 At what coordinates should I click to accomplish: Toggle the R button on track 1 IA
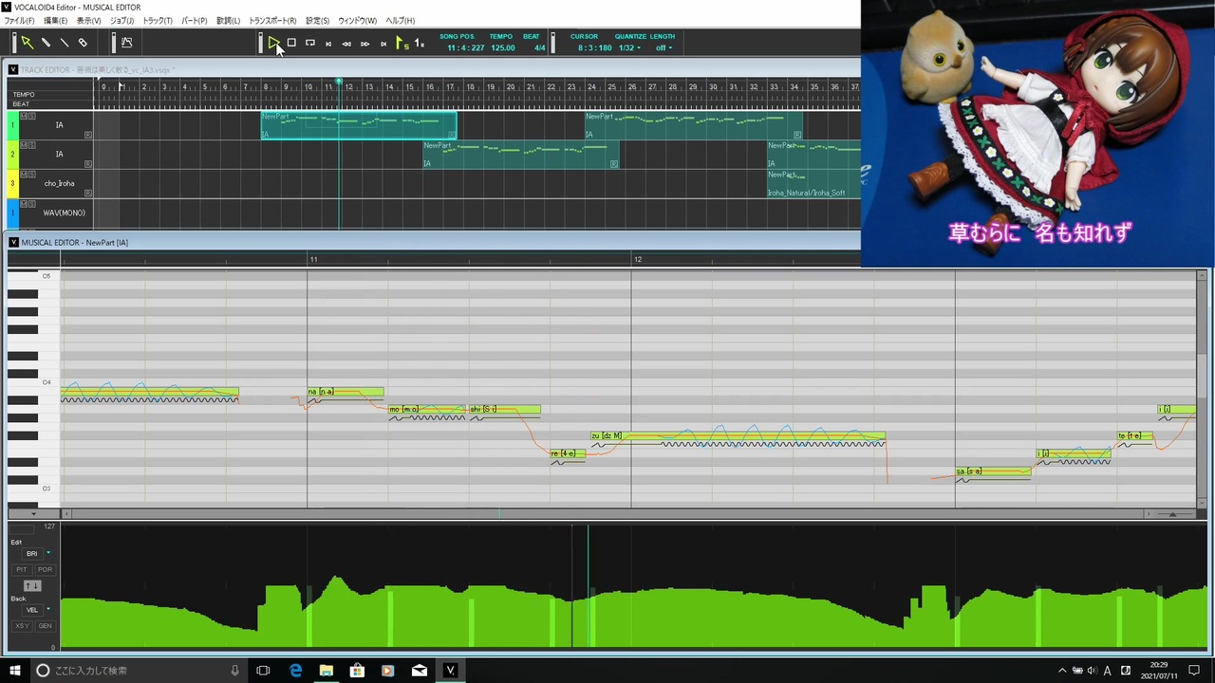88,135
